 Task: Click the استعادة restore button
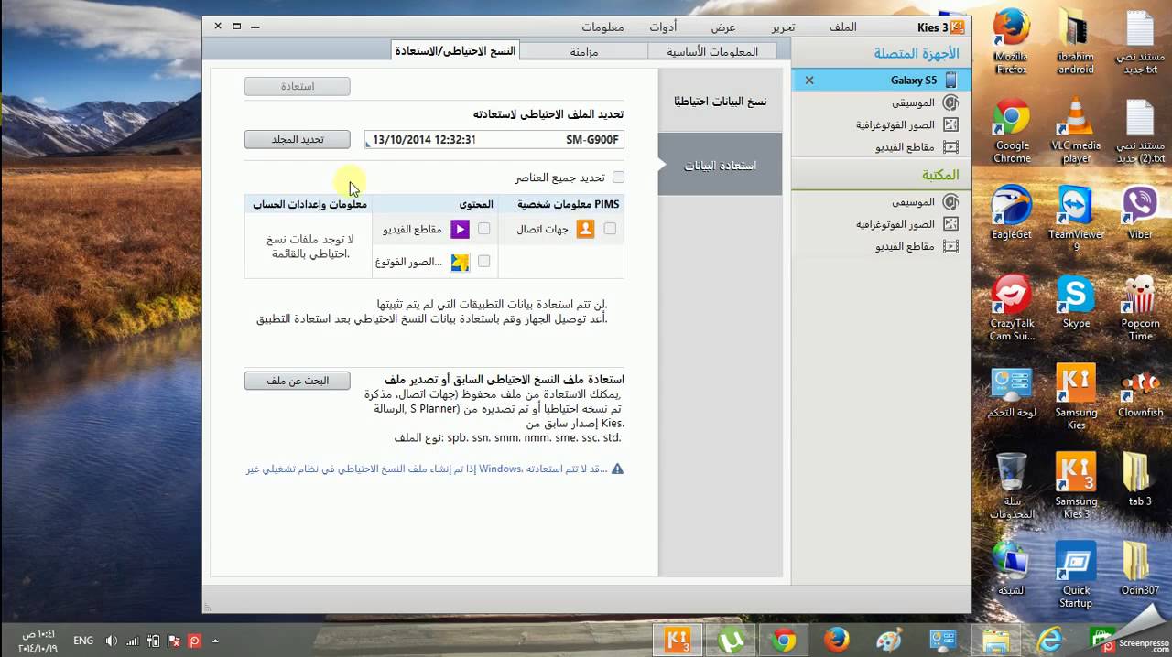297,86
